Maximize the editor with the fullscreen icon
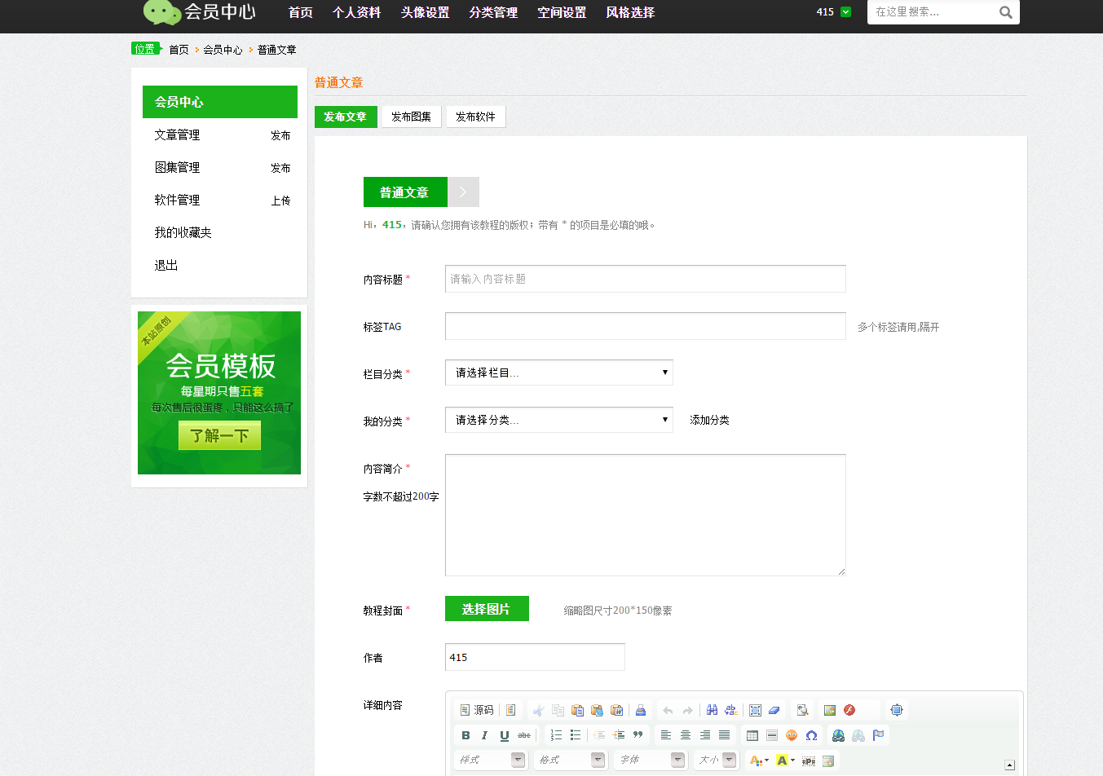This screenshot has width=1103, height=776. pyautogui.click(x=897, y=710)
